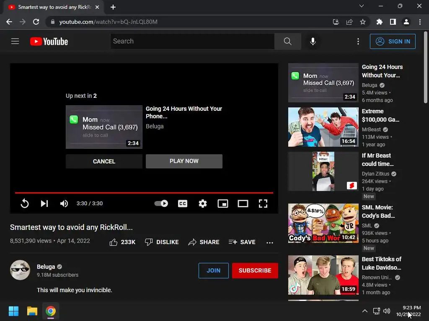Open Beluga channel avatar
429x321 pixels.
point(20,270)
